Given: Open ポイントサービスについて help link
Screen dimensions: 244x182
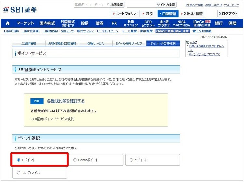Looking at the screenshot, I should (x=204, y=54).
